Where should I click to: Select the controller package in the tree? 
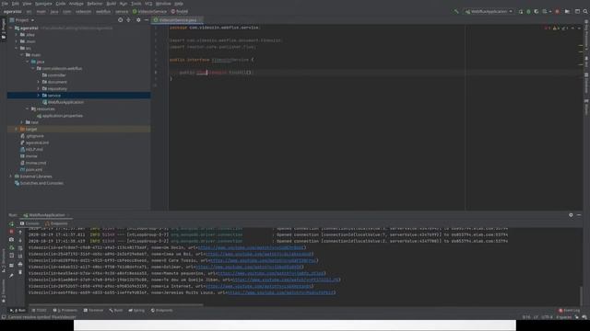tap(54, 75)
